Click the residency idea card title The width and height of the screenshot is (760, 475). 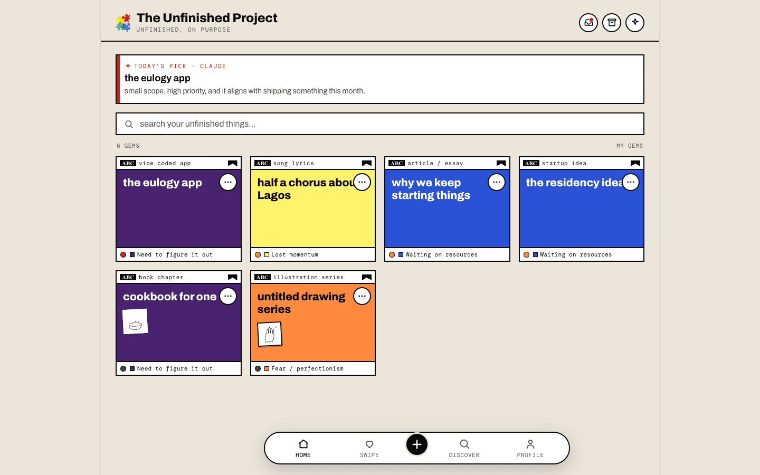574,183
